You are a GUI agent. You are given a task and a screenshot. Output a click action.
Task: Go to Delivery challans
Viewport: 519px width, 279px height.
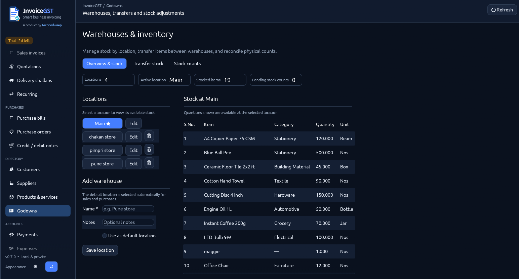pos(38,80)
